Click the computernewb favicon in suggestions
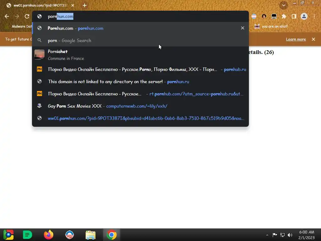 [39, 106]
